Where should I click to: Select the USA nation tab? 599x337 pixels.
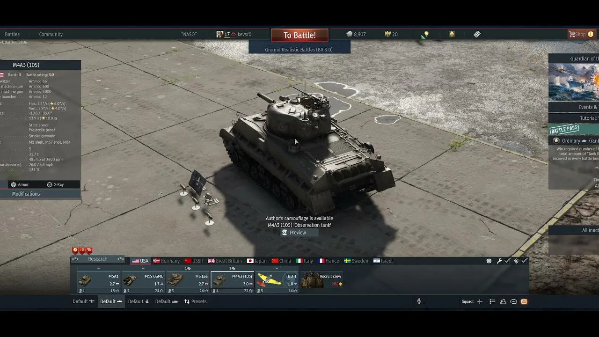tap(140, 261)
